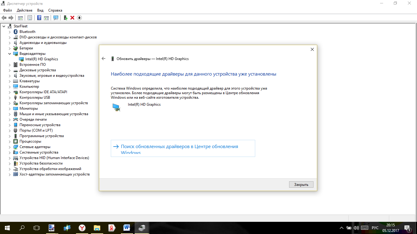This screenshot has width=417, height=234.
Task: Click the back arrow in driver dialog
Action: [x=103, y=58]
